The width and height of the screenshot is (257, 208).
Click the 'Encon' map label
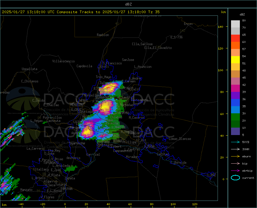coord(188,24)
